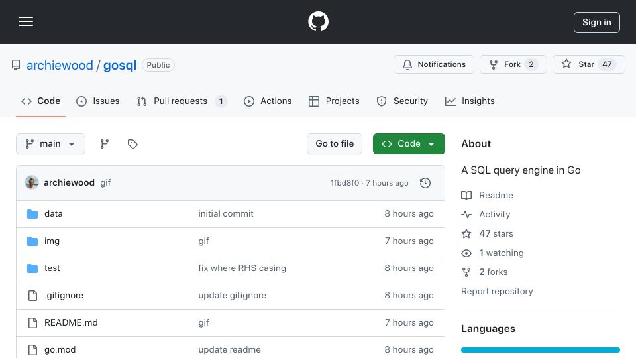
Task: Click the GitHub Octocat logo
Action: point(318,21)
